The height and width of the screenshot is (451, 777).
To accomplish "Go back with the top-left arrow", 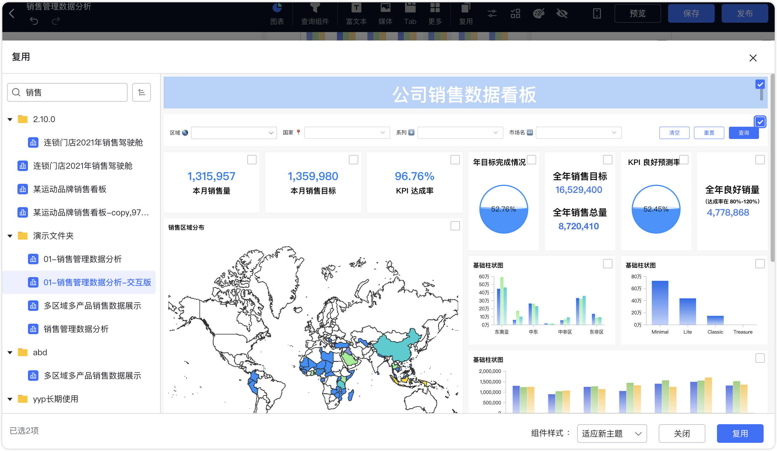I will pos(12,13).
